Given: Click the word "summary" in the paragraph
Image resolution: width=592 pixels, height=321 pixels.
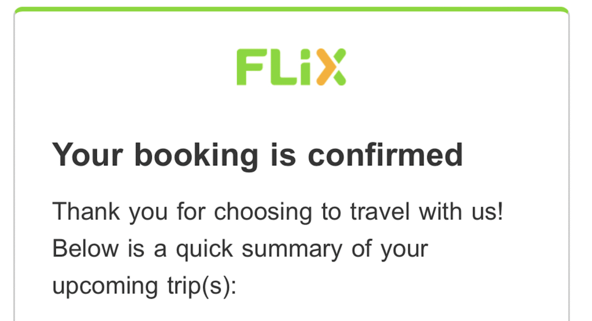Looking at the screenshot, I should pos(291,250).
